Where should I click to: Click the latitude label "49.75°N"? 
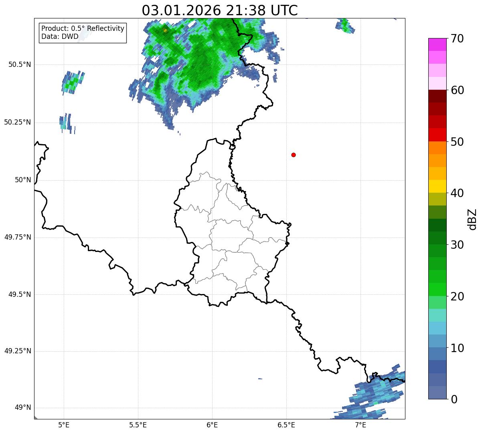pos(17,237)
